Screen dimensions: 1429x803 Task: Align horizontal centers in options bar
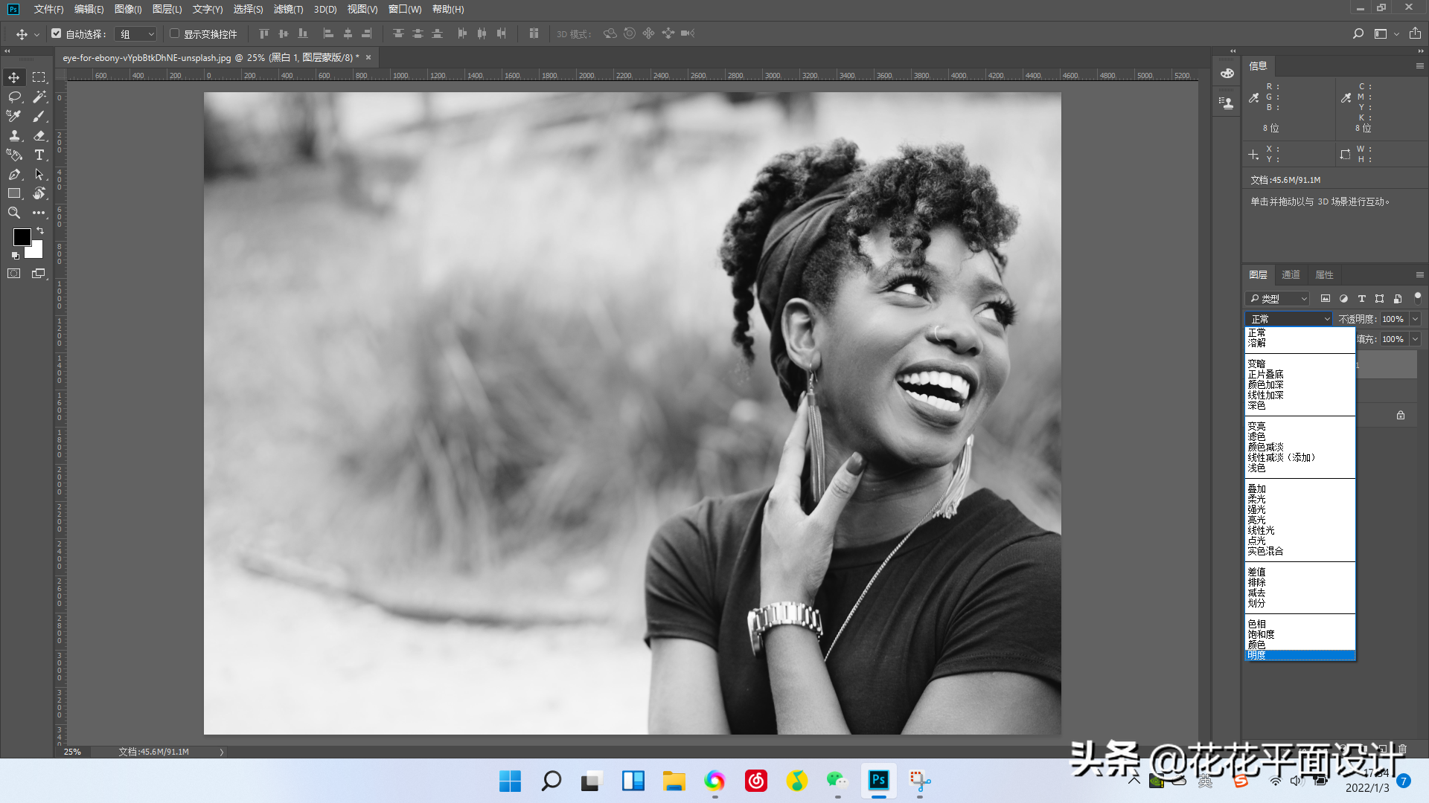pyautogui.click(x=348, y=33)
